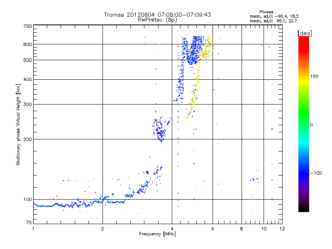
Task: Click the 'mean, sd,X: 89.1, 22.7' line
Action: click(x=273, y=21)
